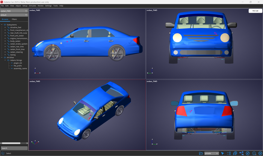Switch to the Filters tab
Viewport: 263px width, 156px height.
coord(14,19)
